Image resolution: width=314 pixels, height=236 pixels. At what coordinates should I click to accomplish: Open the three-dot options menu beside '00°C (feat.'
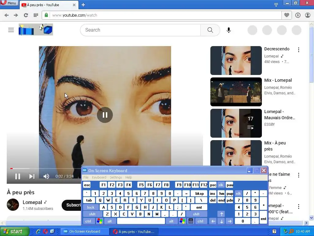point(299,206)
